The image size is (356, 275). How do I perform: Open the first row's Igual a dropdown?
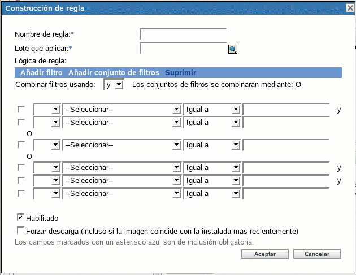(212, 110)
